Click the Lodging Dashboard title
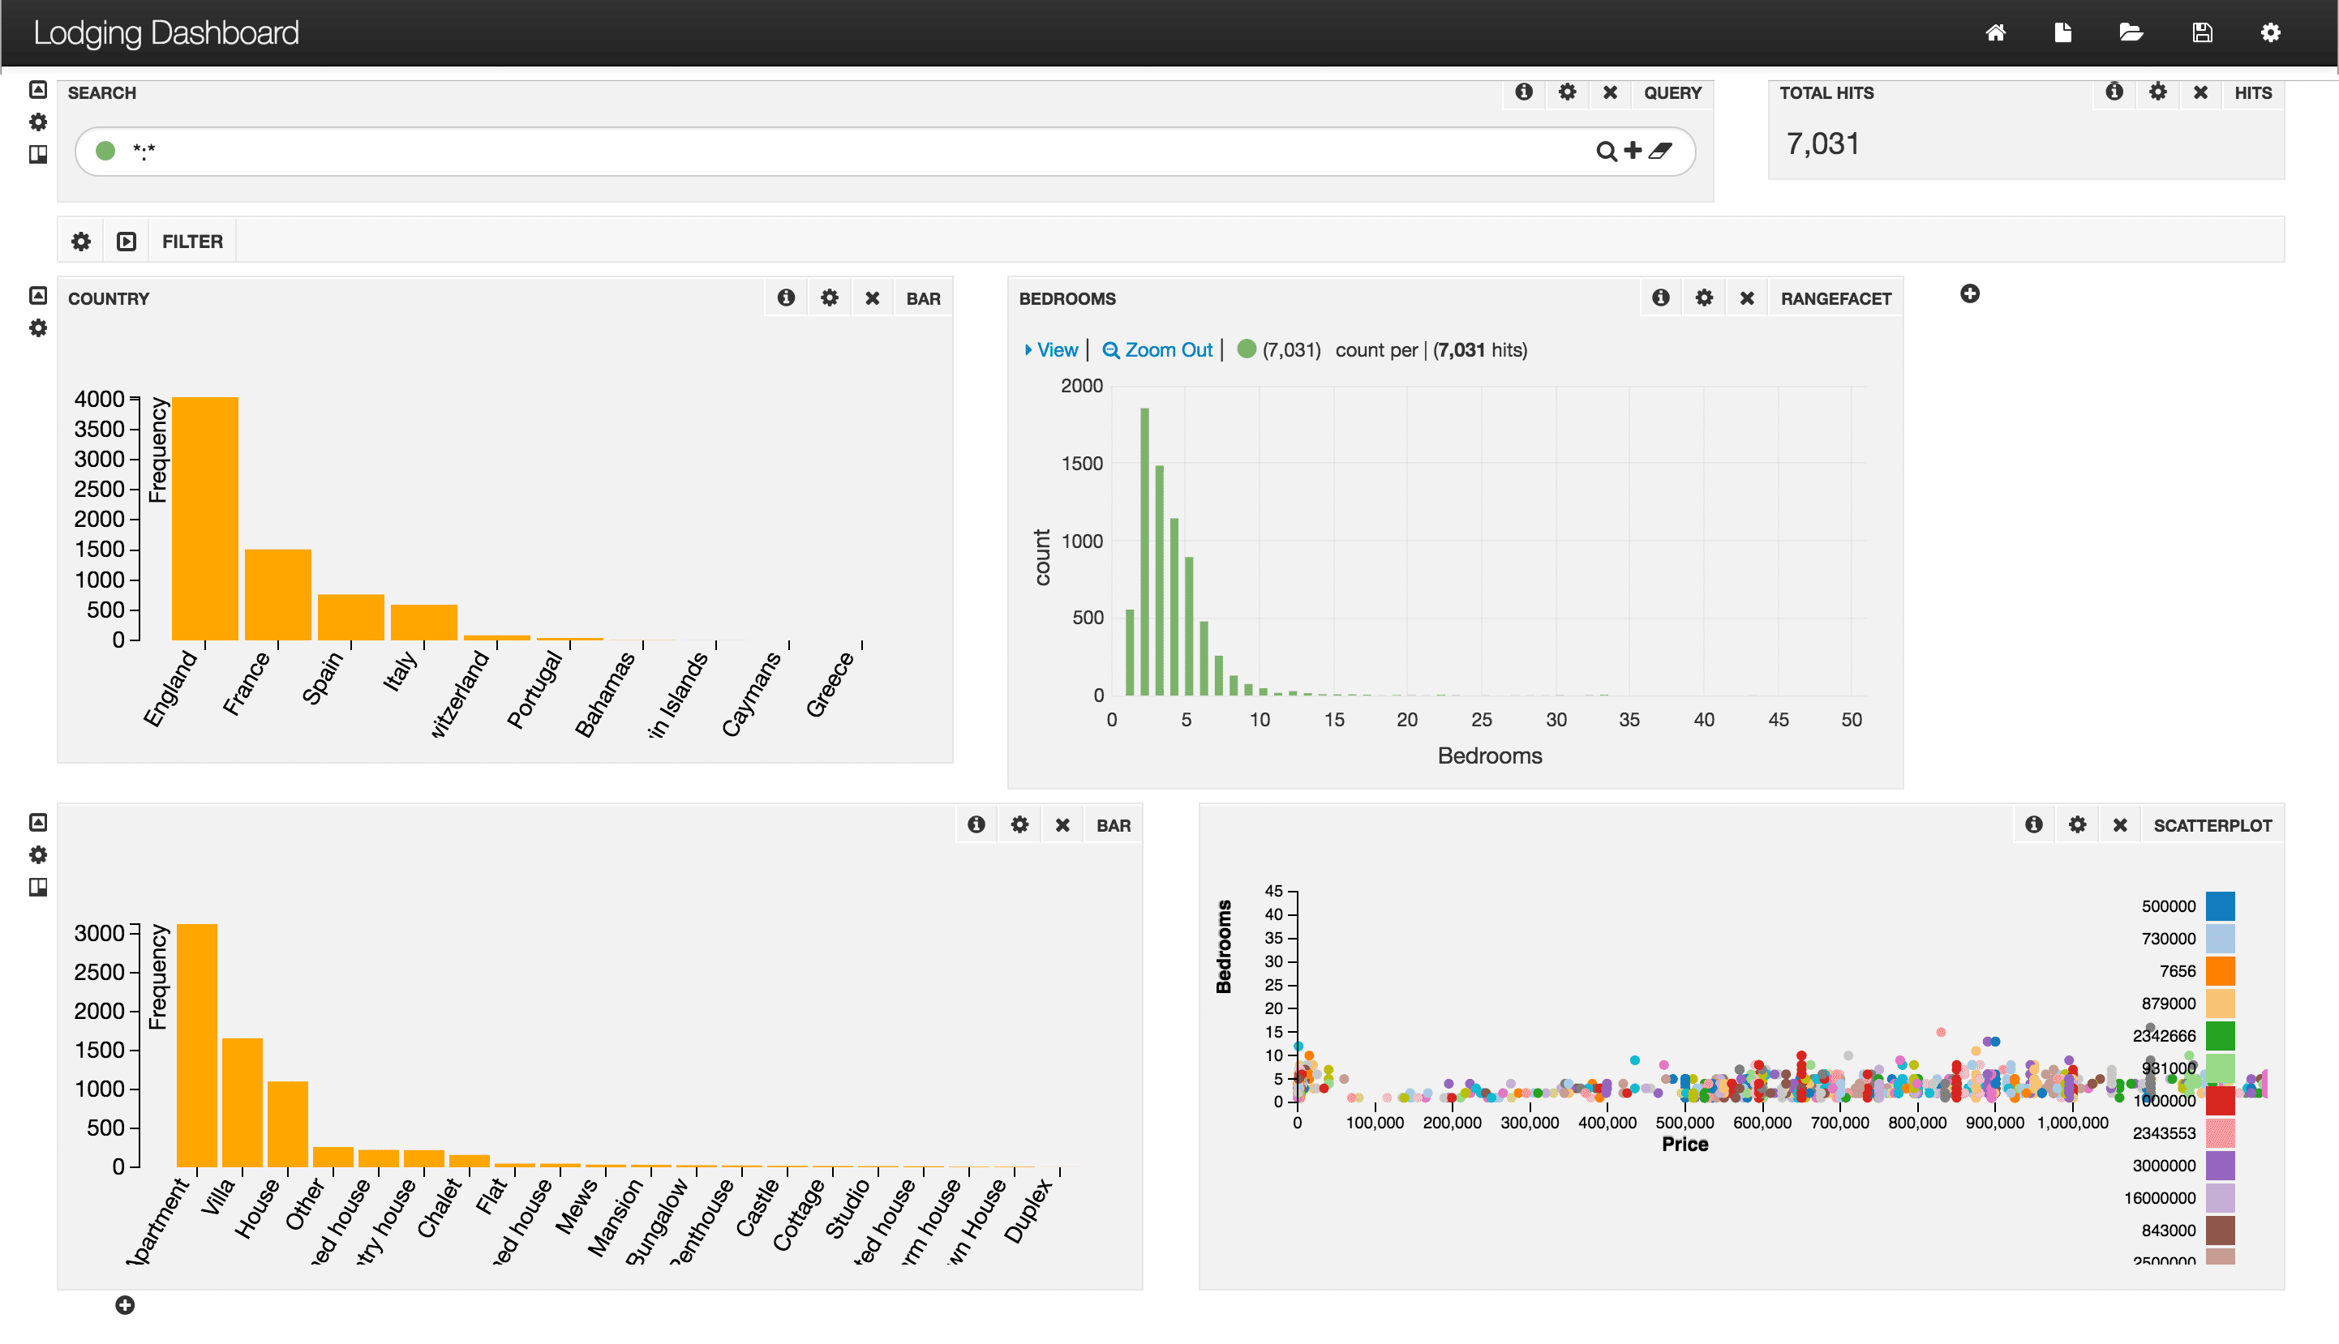The width and height of the screenshot is (2339, 1344). click(166, 33)
